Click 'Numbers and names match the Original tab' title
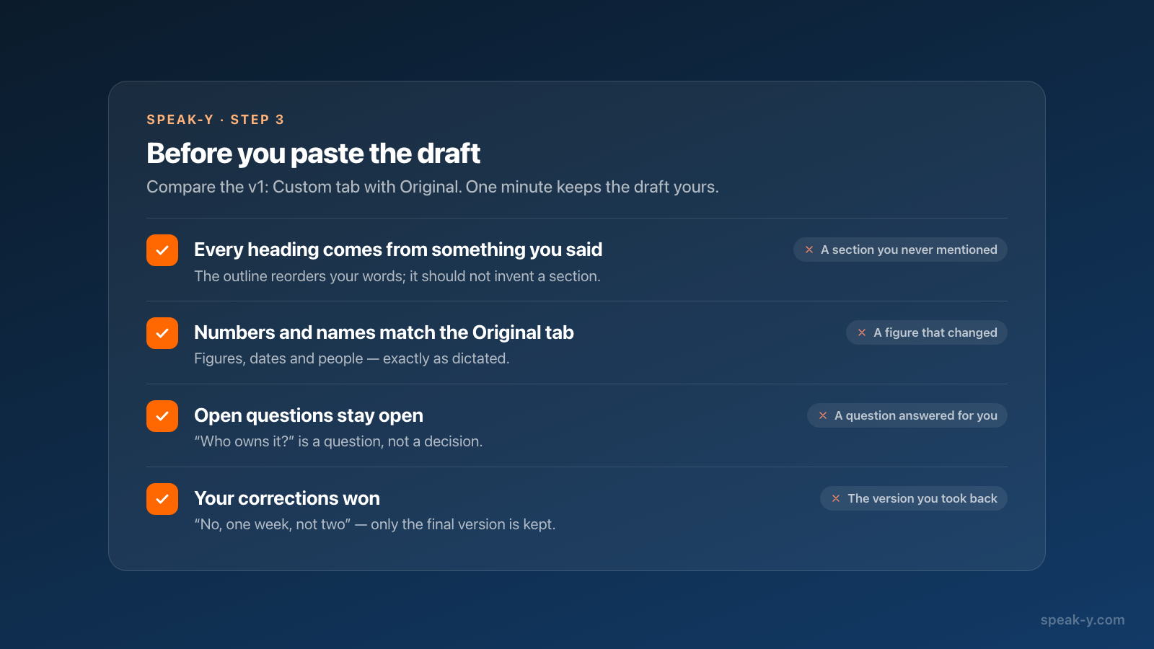This screenshot has height=649, width=1154. [384, 332]
